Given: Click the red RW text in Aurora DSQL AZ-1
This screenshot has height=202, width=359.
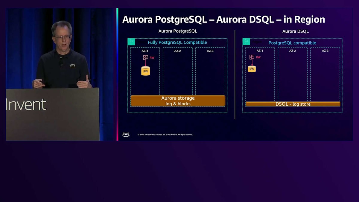Looking at the screenshot, I should tap(258, 57).
